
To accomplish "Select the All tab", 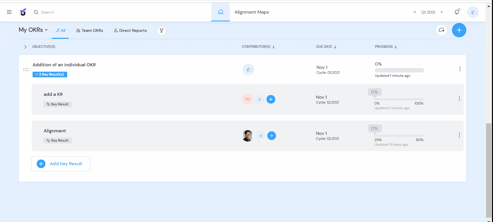I will pos(60,31).
